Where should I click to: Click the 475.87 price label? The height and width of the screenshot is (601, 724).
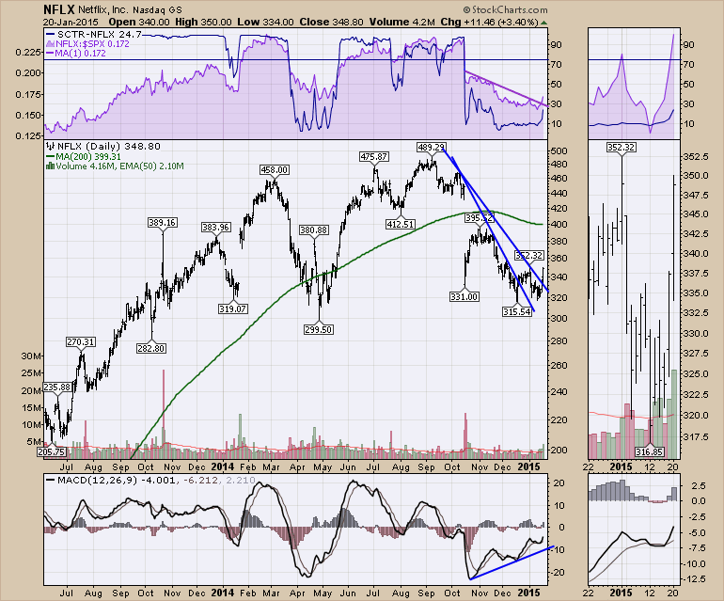[x=373, y=157]
